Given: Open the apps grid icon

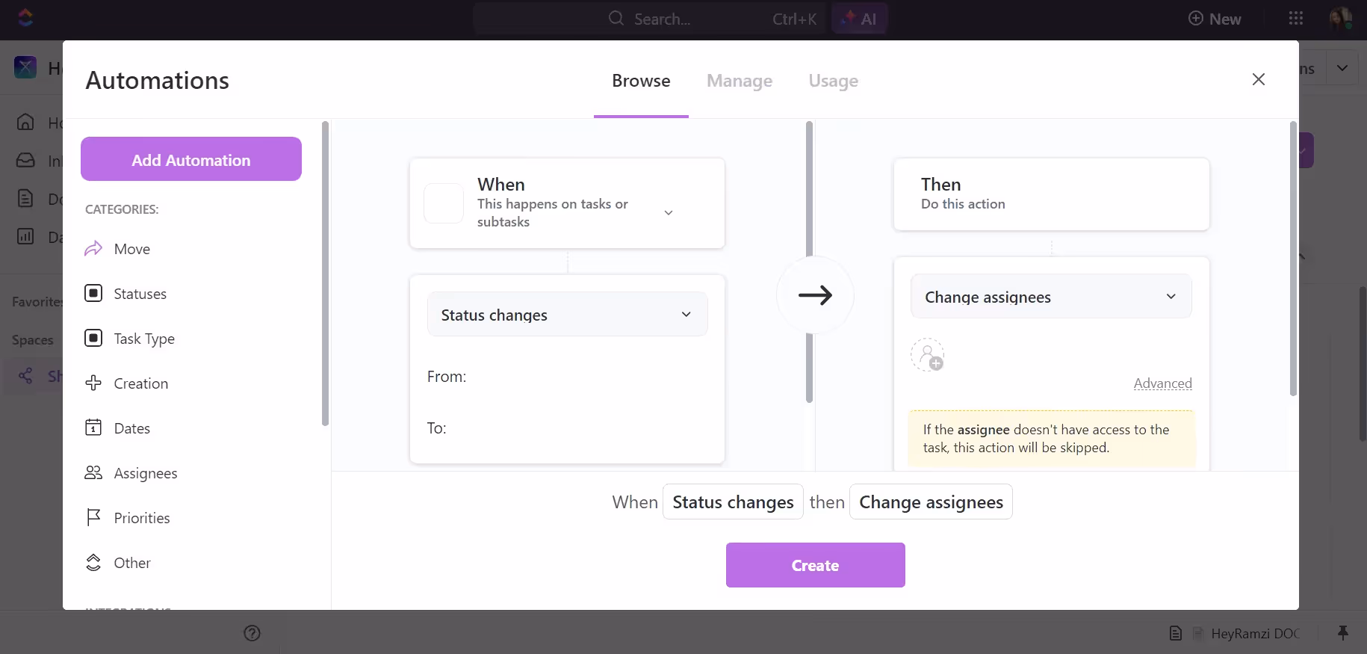Looking at the screenshot, I should [1296, 19].
